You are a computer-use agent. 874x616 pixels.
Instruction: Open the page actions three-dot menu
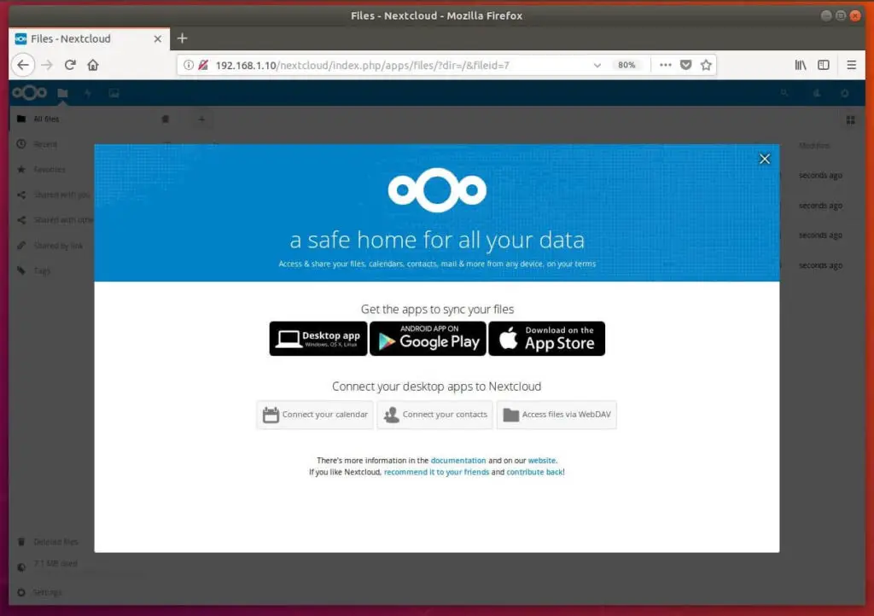665,65
